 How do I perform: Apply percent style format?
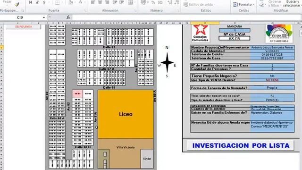(x=153, y=2)
